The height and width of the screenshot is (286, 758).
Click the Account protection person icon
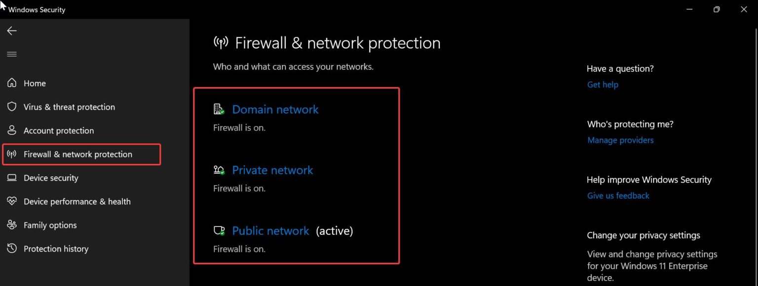point(12,130)
